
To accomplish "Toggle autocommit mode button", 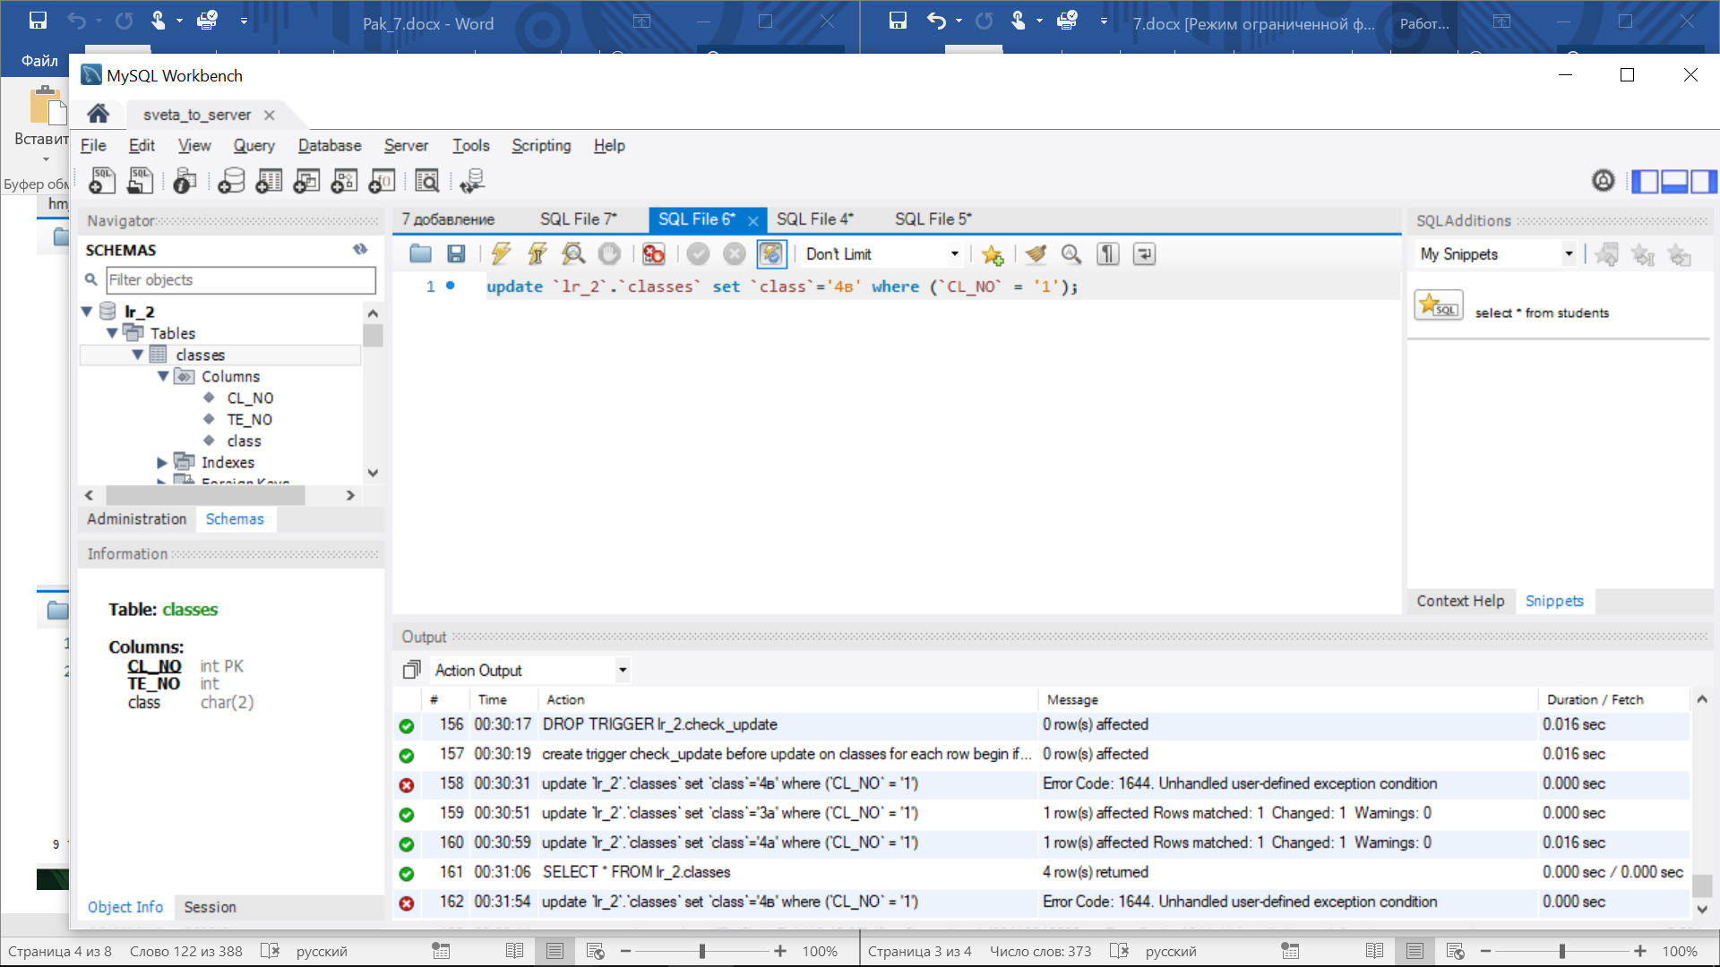I will click(770, 254).
